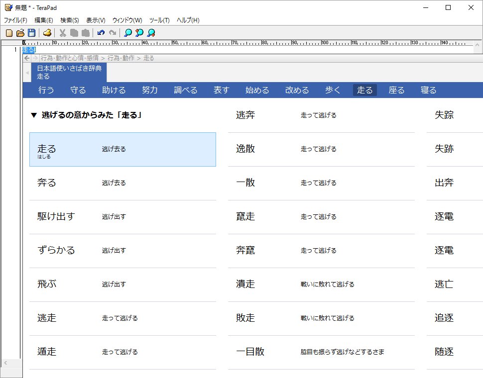The image size is (483, 378).
Task: Click the Copy icon in the toolbar
Action: click(x=74, y=33)
